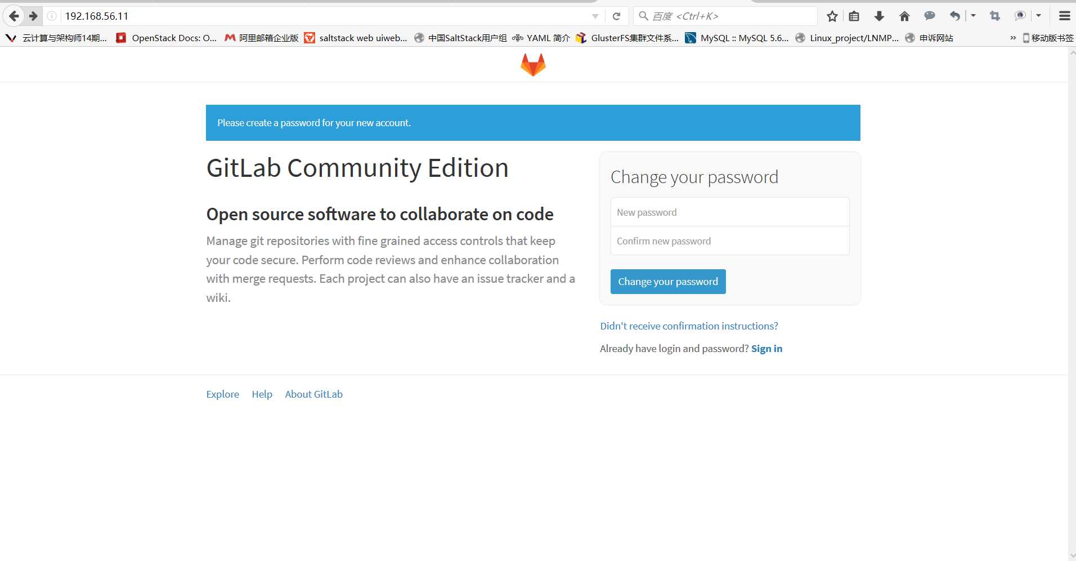
Task: Click the Sign in link
Action: (766, 349)
